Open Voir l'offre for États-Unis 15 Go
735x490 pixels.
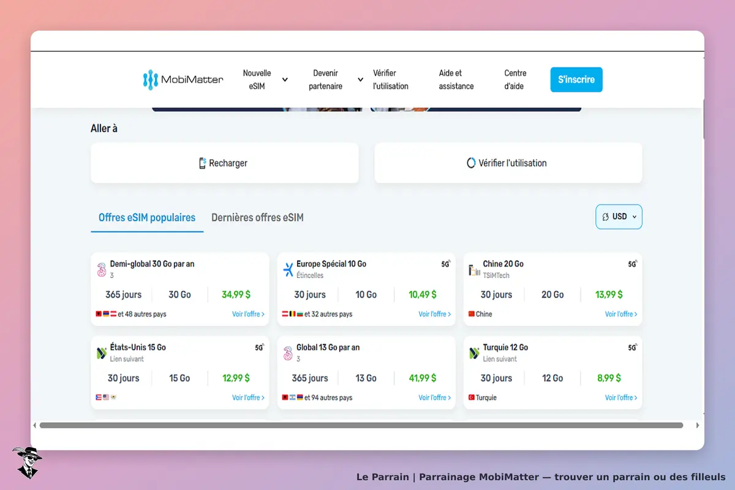point(248,398)
